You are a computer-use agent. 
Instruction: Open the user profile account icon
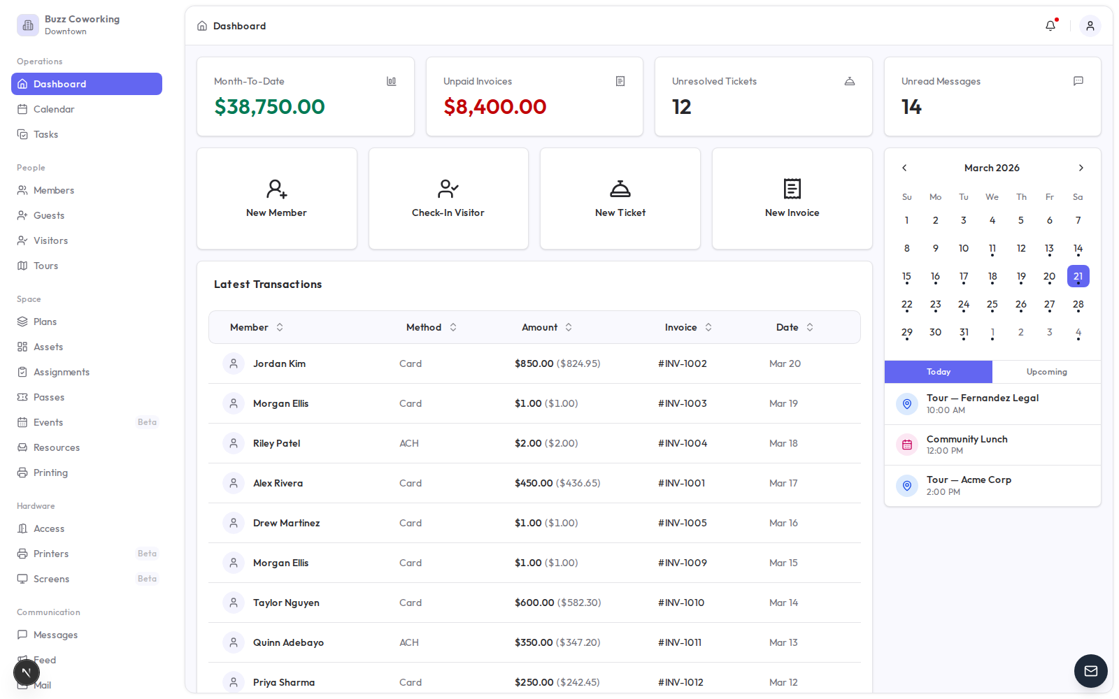(x=1090, y=25)
